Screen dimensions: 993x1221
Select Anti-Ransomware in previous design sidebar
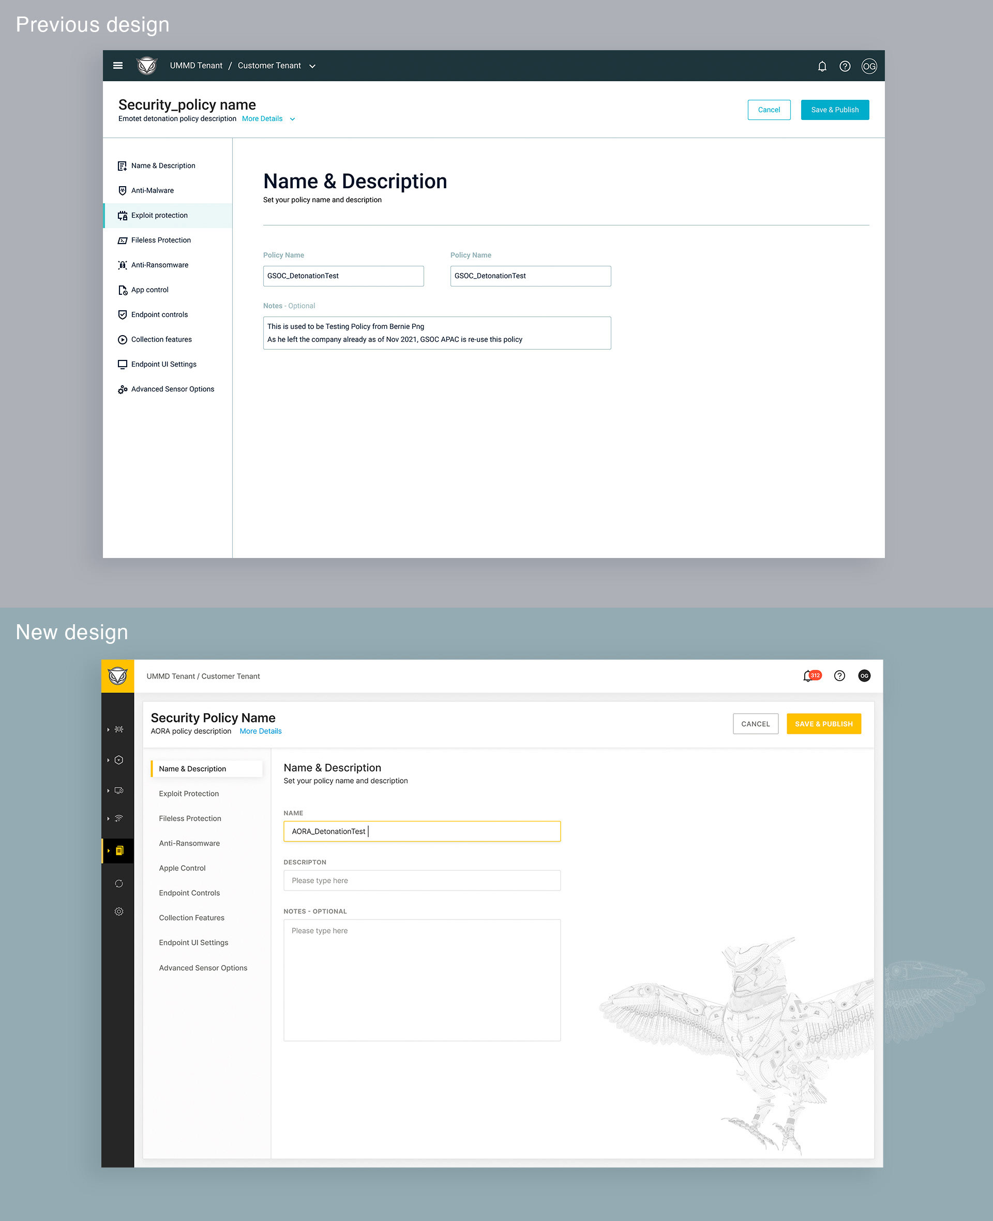168,265
